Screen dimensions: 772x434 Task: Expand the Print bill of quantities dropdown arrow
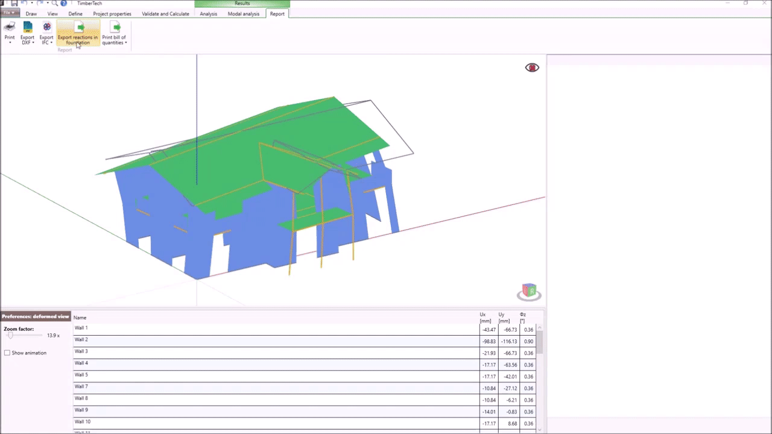126,43
